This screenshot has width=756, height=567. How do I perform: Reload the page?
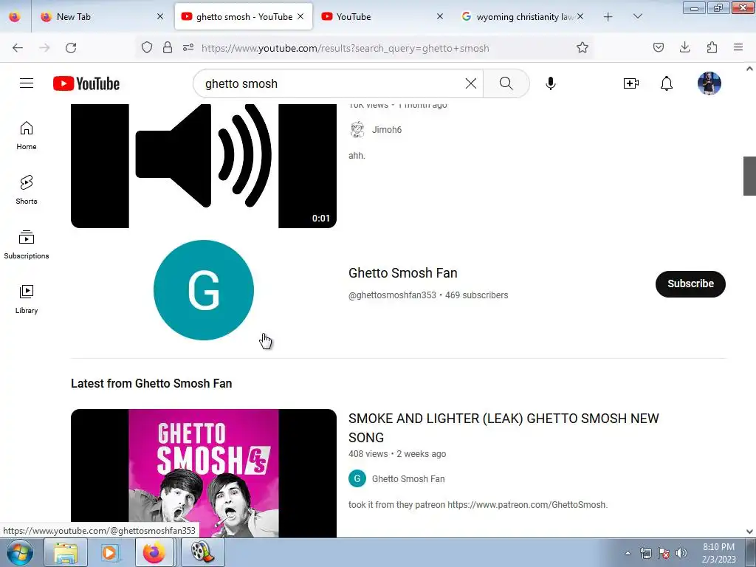pyautogui.click(x=71, y=48)
